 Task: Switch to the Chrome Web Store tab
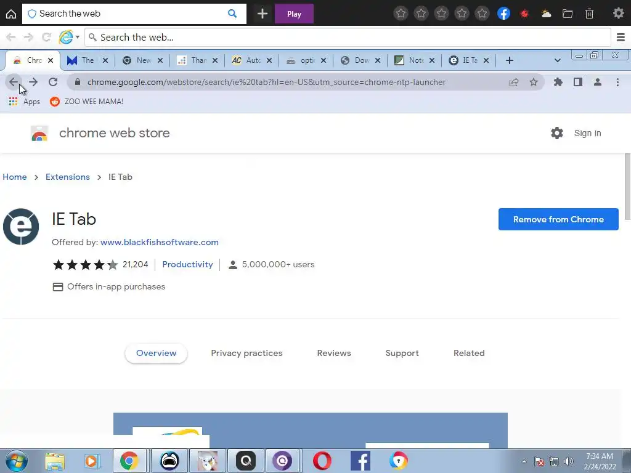32,60
